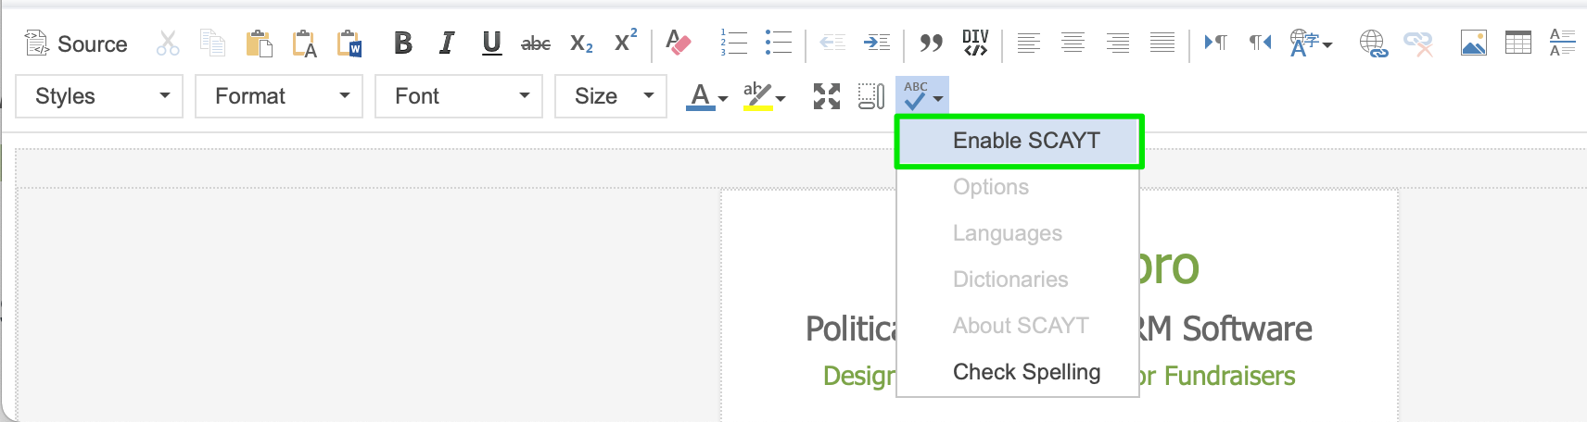1587x422 pixels.
Task: Click the Unlink icon
Action: point(1417,43)
